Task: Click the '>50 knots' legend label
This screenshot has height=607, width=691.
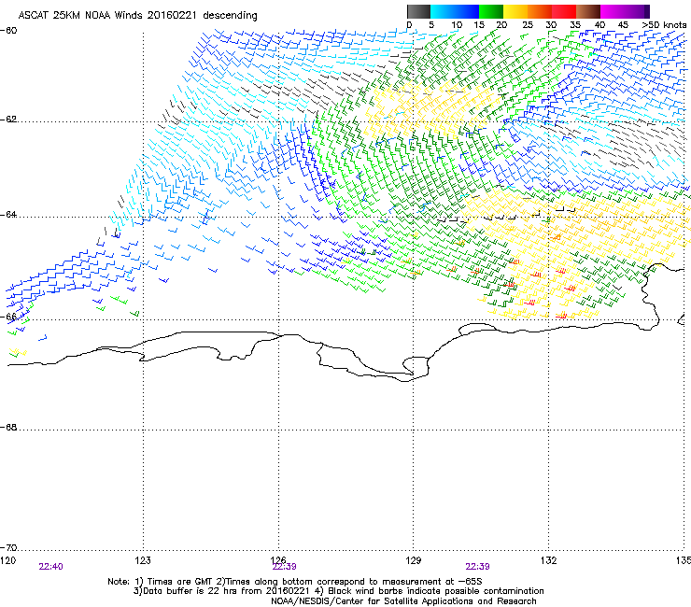Action: pyautogui.click(x=664, y=25)
